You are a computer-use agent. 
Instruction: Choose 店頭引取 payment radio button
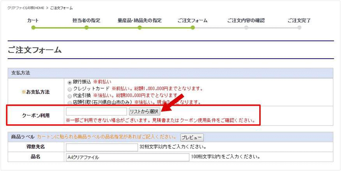pyautogui.click(x=70, y=103)
